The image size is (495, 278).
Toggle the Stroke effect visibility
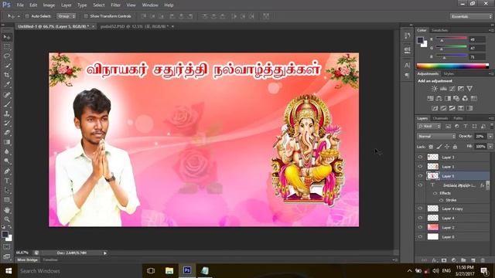pos(442,200)
